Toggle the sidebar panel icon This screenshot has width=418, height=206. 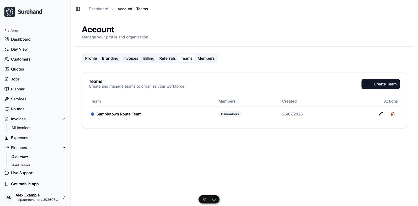coord(78,9)
